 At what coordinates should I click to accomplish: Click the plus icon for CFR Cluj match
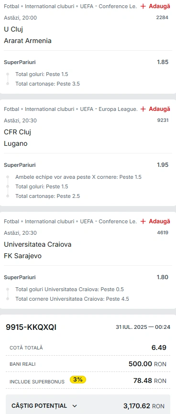click(x=143, y=109)
